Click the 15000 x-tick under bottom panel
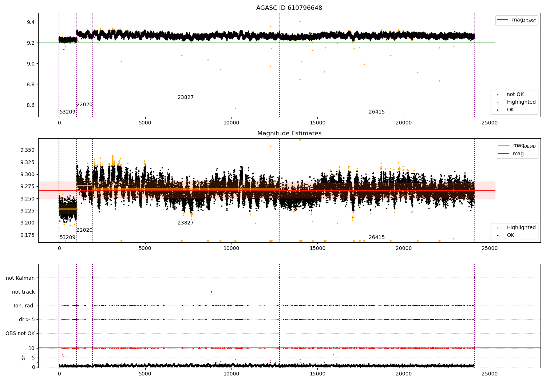 click(x=317, y=374)
